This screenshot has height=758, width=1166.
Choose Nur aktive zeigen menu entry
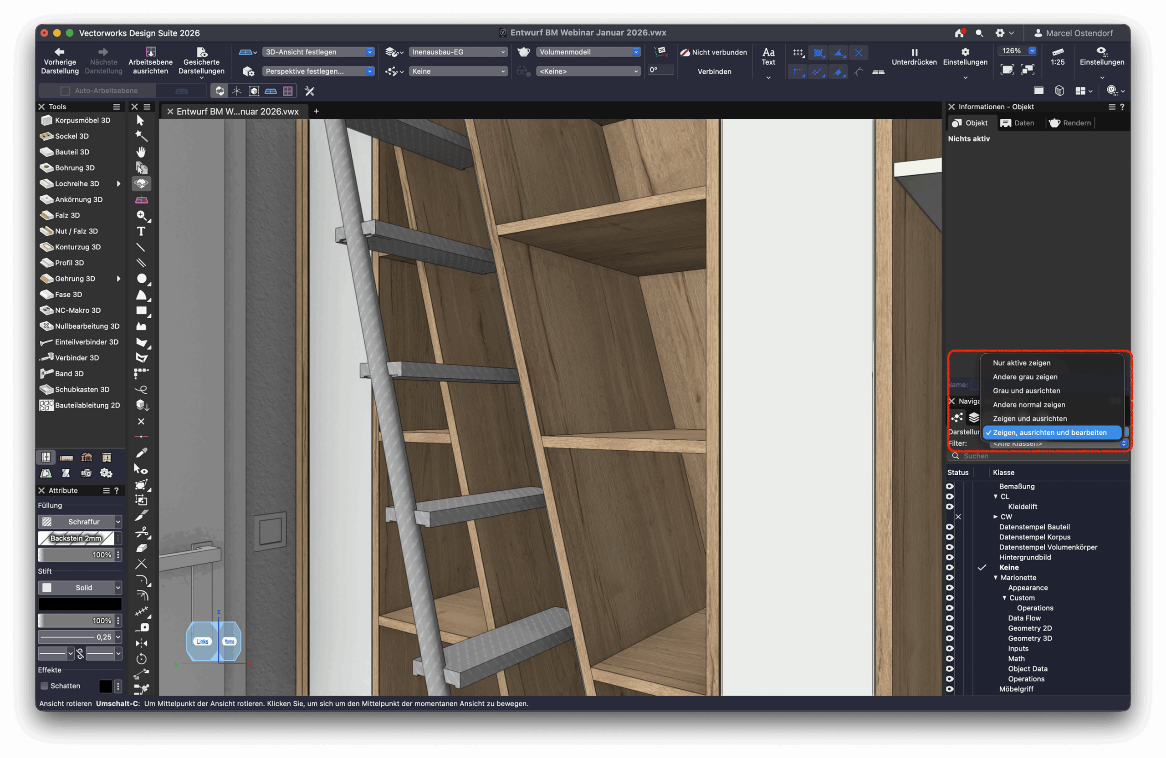[x=1022, y=363]
